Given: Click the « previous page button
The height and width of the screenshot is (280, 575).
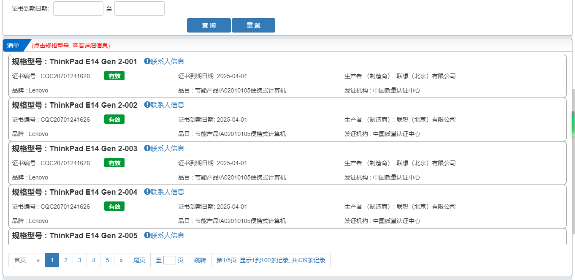Looking at the screenshot, I should coord(38,260).
